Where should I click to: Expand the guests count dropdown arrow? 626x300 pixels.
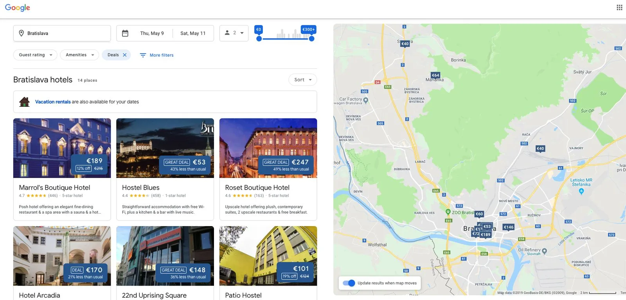pos(242,33)
